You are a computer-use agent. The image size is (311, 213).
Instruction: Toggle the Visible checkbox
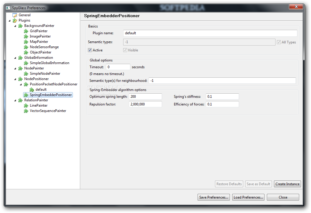tap(125, 50)
